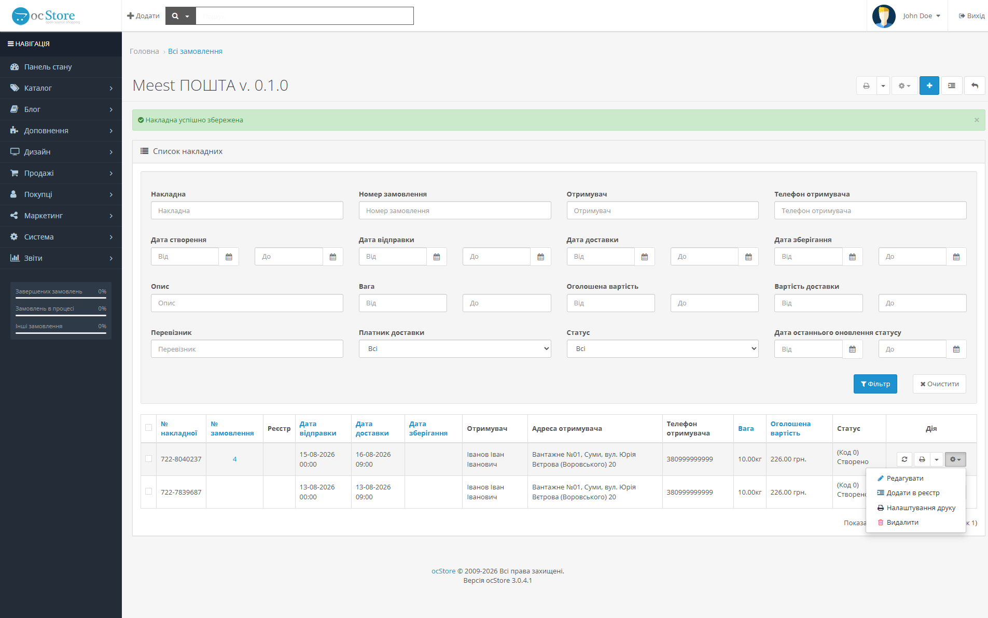Sort table by № накладної column
Screen dimensions: 988x618
pyautogui.click(x=179, y=429)
